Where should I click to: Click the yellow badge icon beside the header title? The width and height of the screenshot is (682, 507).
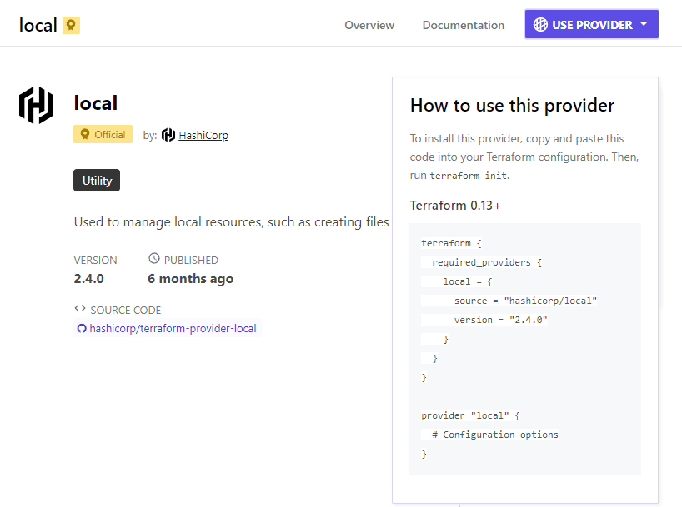click(72, 25)
